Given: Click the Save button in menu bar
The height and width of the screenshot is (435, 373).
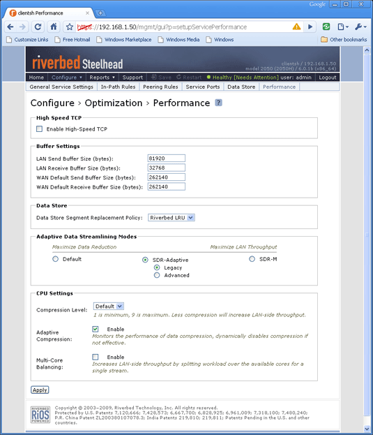Looking at the screenshot, I should 161,78.
